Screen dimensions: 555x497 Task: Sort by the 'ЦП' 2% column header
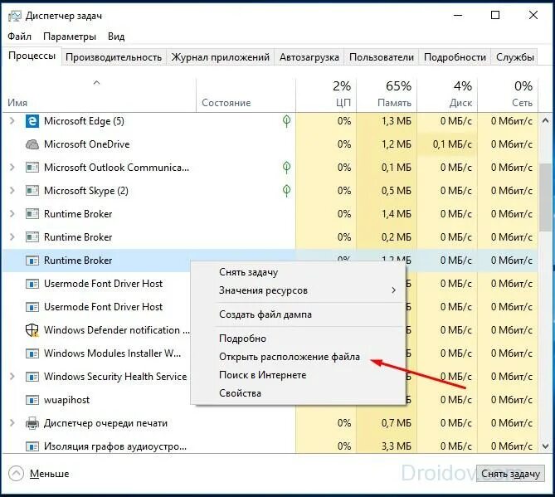pos(326,94)
